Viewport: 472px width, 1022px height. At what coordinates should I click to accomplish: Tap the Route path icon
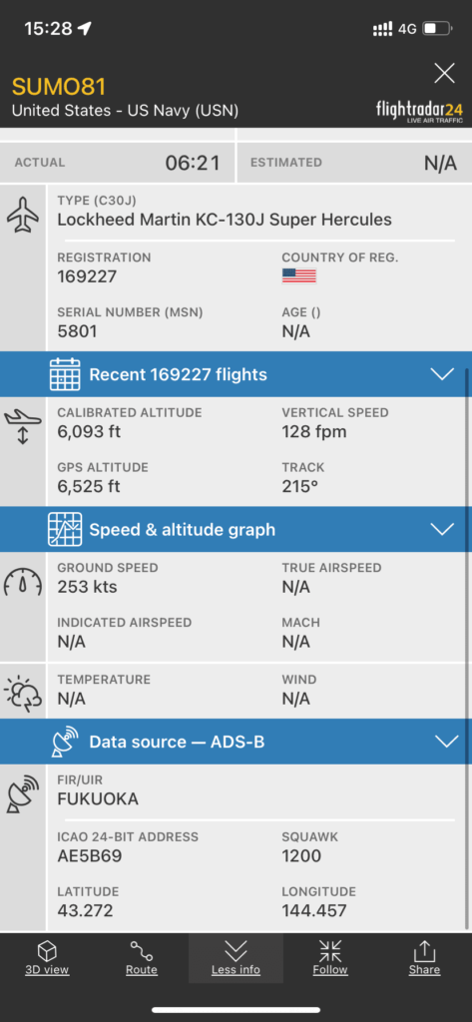tap(142, 951)
